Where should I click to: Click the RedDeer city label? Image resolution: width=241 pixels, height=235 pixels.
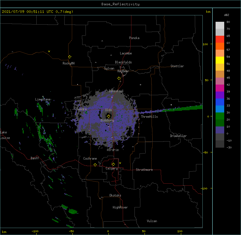click(123, 71)
